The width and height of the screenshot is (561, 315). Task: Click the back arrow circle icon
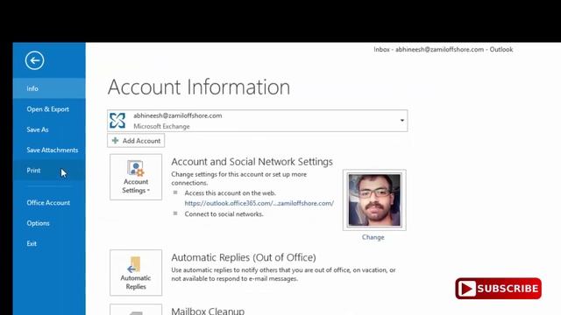pyautogui.click(x=35, y=60)
